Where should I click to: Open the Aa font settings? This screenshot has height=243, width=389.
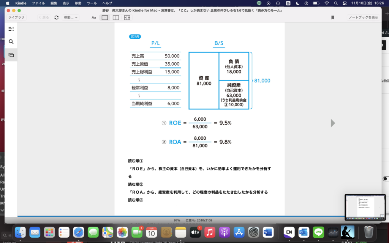pos(94,17)
